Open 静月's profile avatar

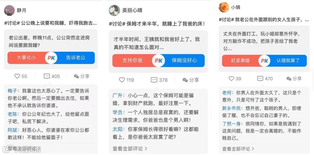[9, 10]
